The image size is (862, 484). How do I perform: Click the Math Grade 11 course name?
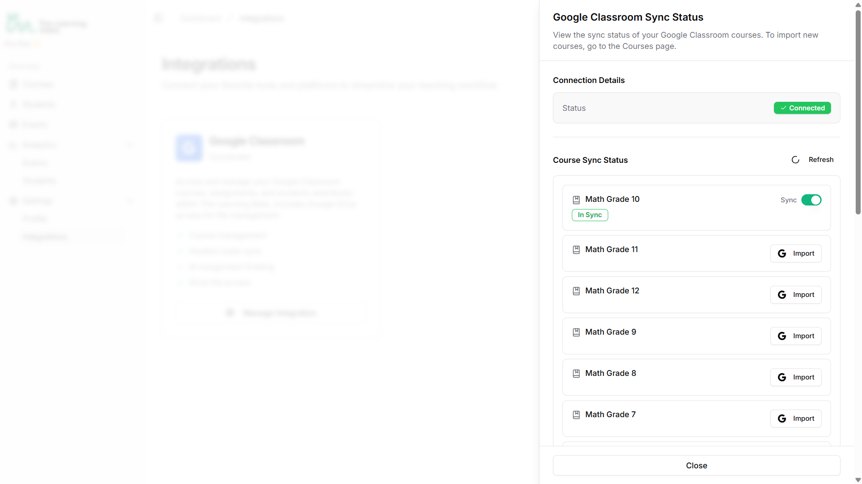611,249
